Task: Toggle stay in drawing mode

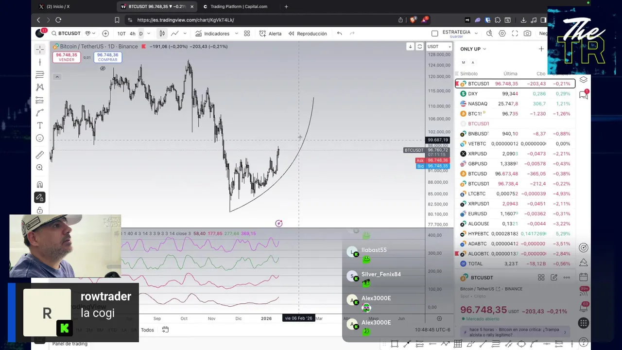Action: (x=40, y=197)
